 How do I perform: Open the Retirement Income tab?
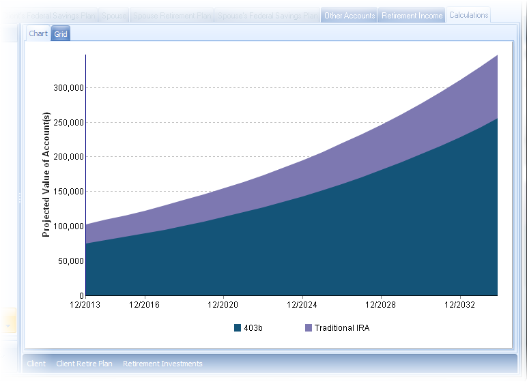coord(412,15)
